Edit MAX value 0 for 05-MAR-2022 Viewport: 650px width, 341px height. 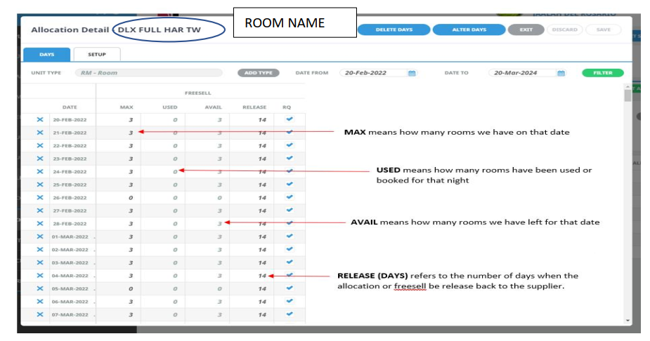tap(131, 289)
